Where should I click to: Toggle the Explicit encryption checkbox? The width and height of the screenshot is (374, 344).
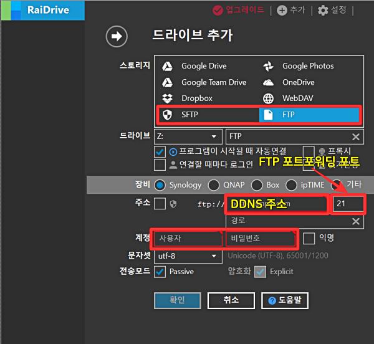(x=260, y=272)
